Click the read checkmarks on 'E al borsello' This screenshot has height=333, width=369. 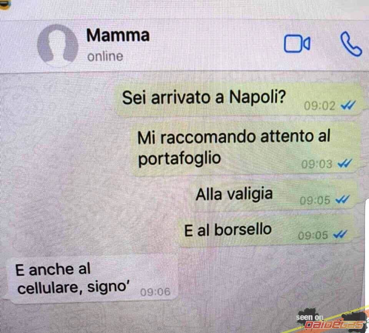340,234
